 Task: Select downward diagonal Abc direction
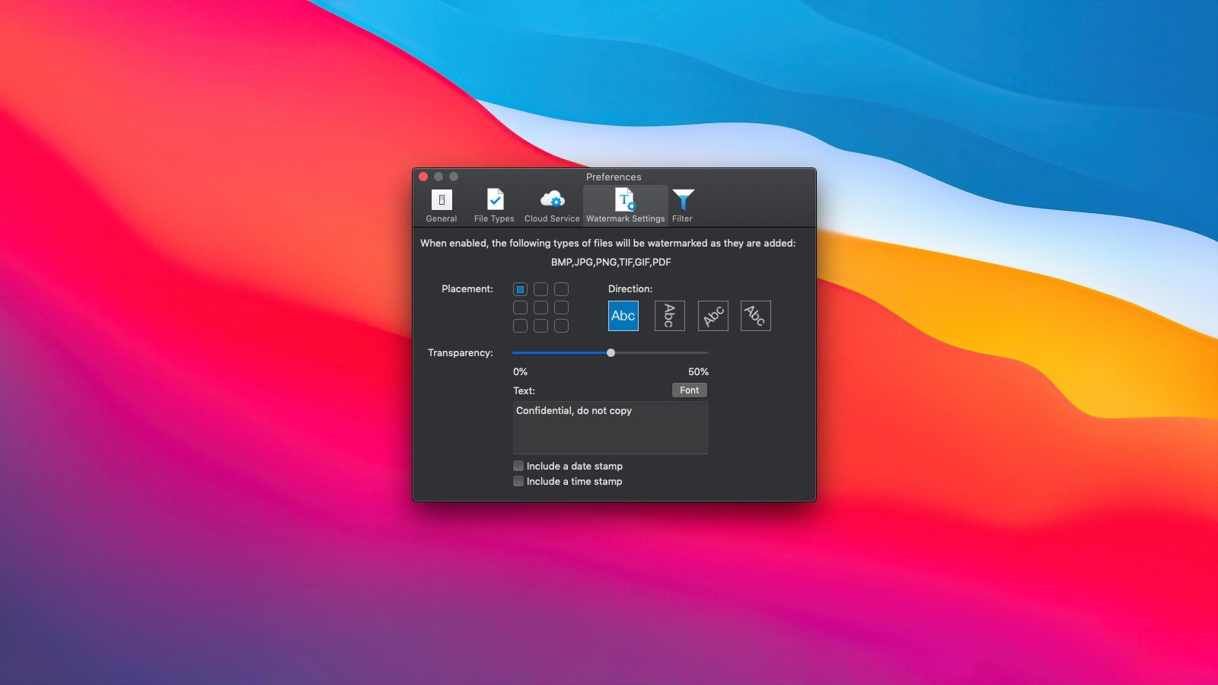(755, 316)
